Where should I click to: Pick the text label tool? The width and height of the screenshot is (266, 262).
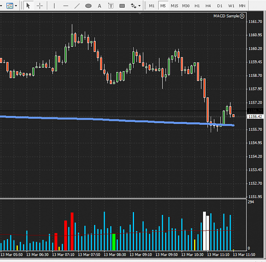coord(111,6)
